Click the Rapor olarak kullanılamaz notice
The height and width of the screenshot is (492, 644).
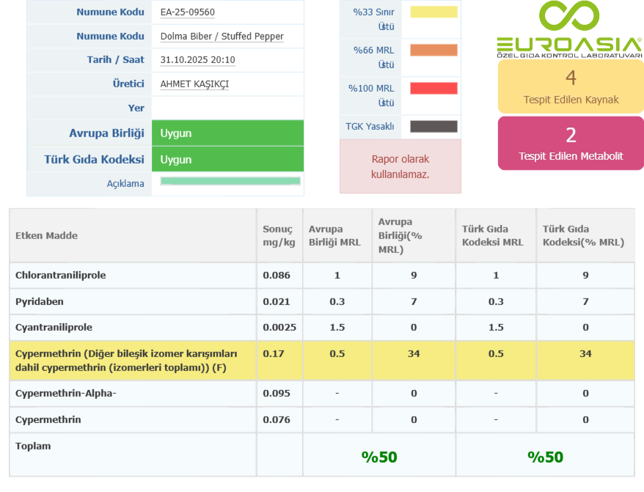tap(400, 166)
